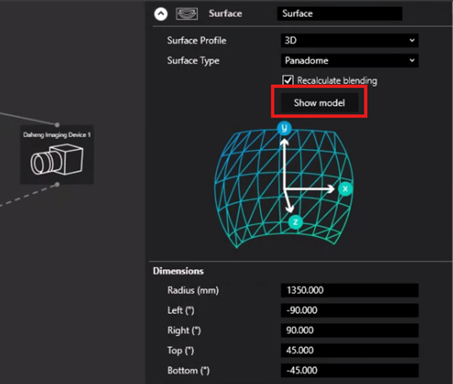Click the Left angle value field
The width and height of the screenshot is (453, 384).
[x=349, y=311]
